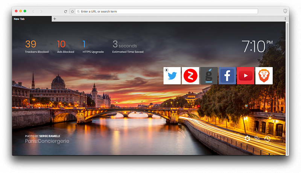Reload the page with the refresh icon
Screen dimensions: 301x173
65,12
